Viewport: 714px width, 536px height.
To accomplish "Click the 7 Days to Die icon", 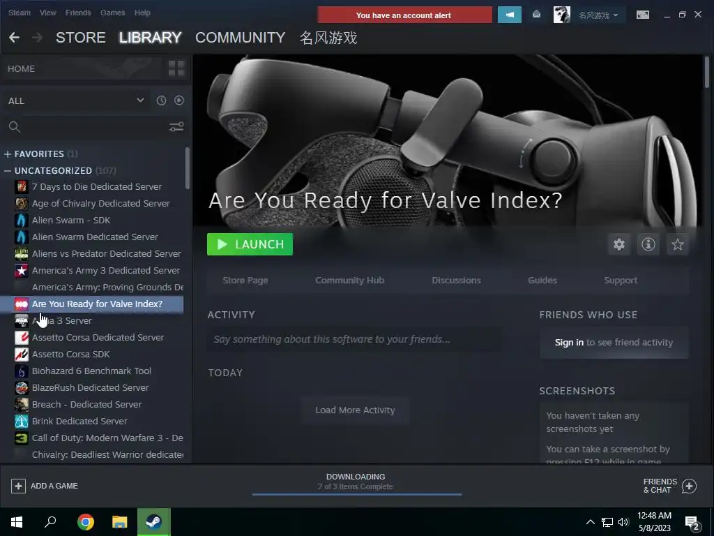I will (x=22, y=187).
